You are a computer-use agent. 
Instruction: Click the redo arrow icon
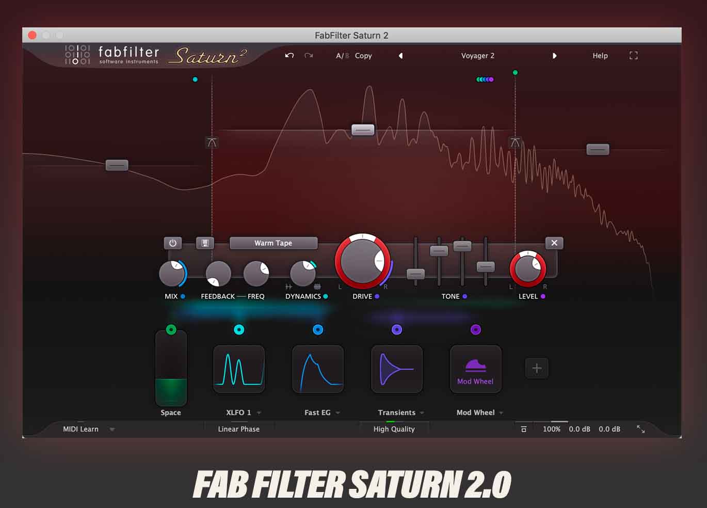click(309, 55)
